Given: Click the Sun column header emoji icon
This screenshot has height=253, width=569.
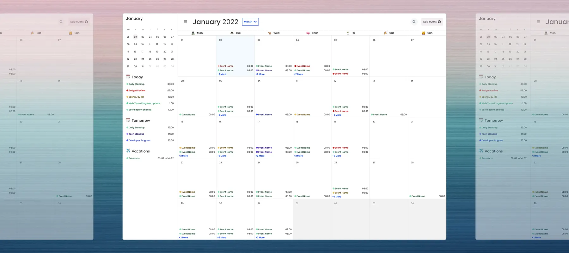Looking at the screenshot, I should click(424, 33).
